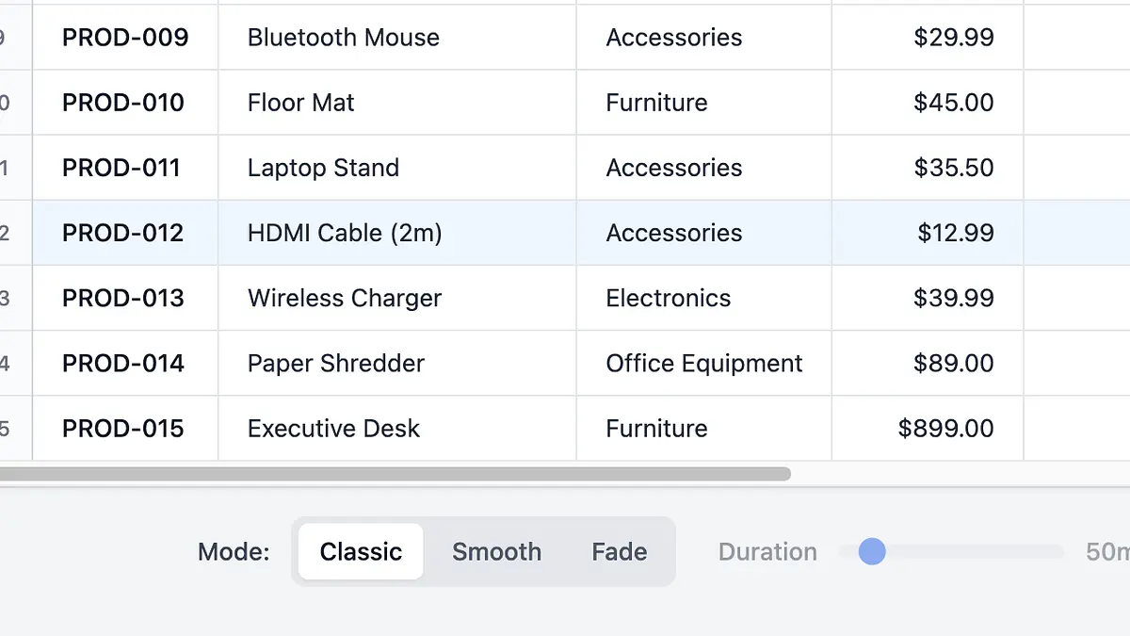Click the horizontal scrollbar thumb
Viewport: 1130px width, 636px height.
tap(394, 474)
